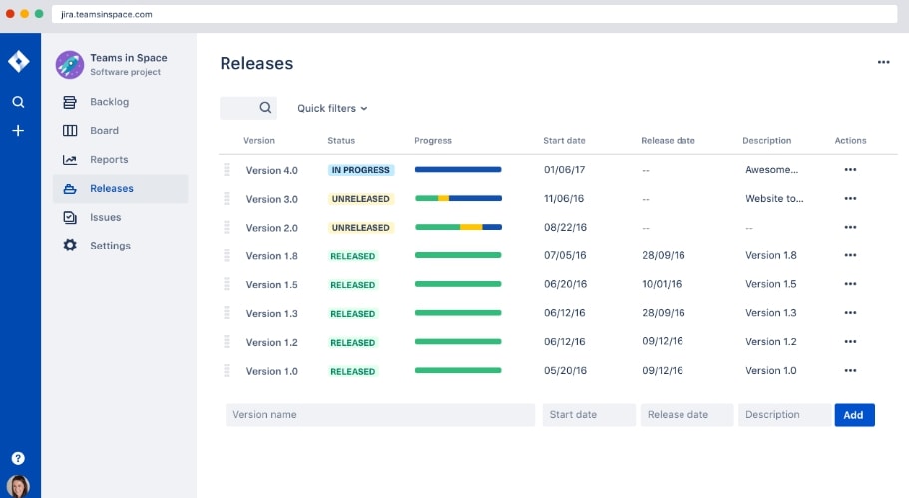Grab the drag handle for Version 1.2

[x=227, y=342]
